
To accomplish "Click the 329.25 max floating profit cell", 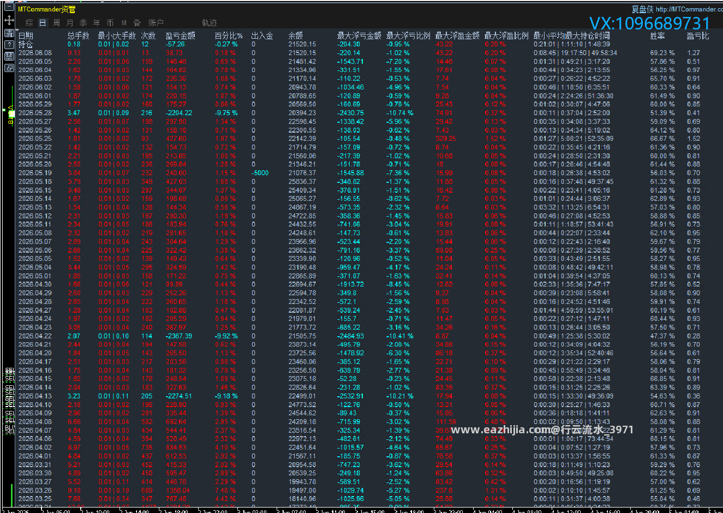I will click(446, 139).
